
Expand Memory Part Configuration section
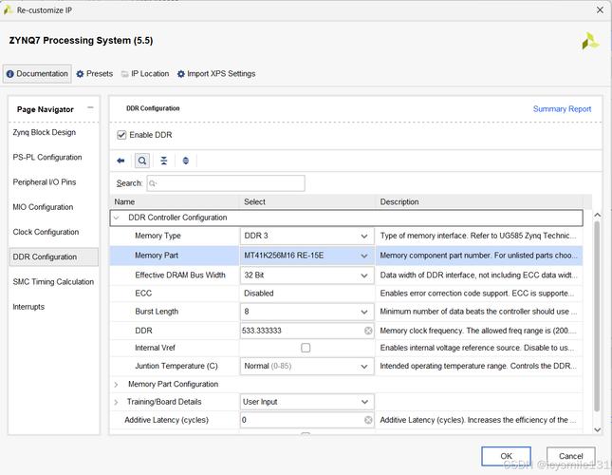[116, 385]
